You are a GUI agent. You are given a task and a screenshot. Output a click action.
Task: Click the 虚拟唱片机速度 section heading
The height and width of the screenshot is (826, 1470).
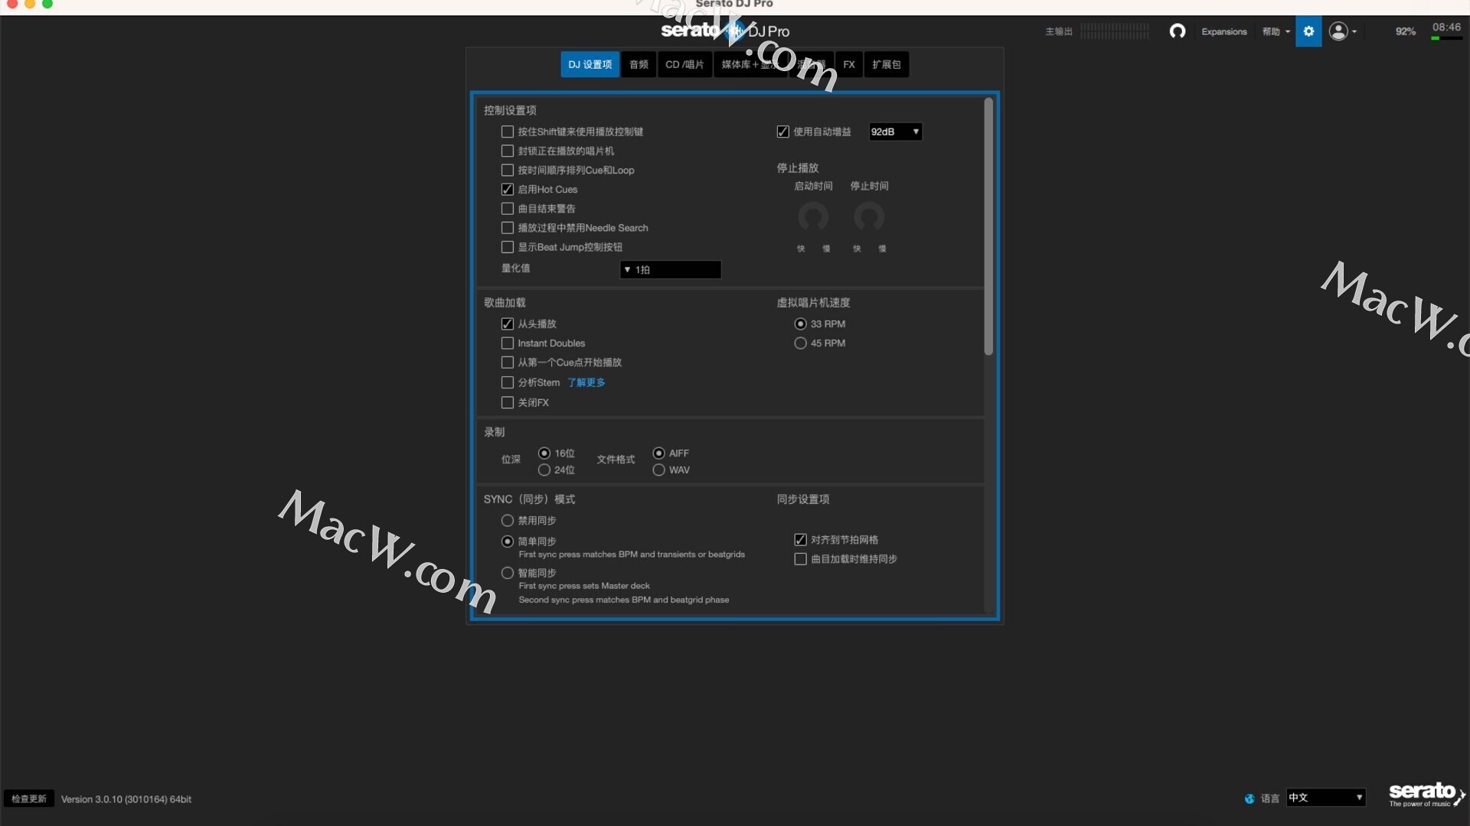pyautogui.click(x=813, y=302)
